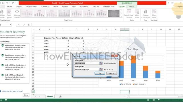The image size is (183, 103).
Task: Select the Hours of rework header cell
Action: point(76,38)
